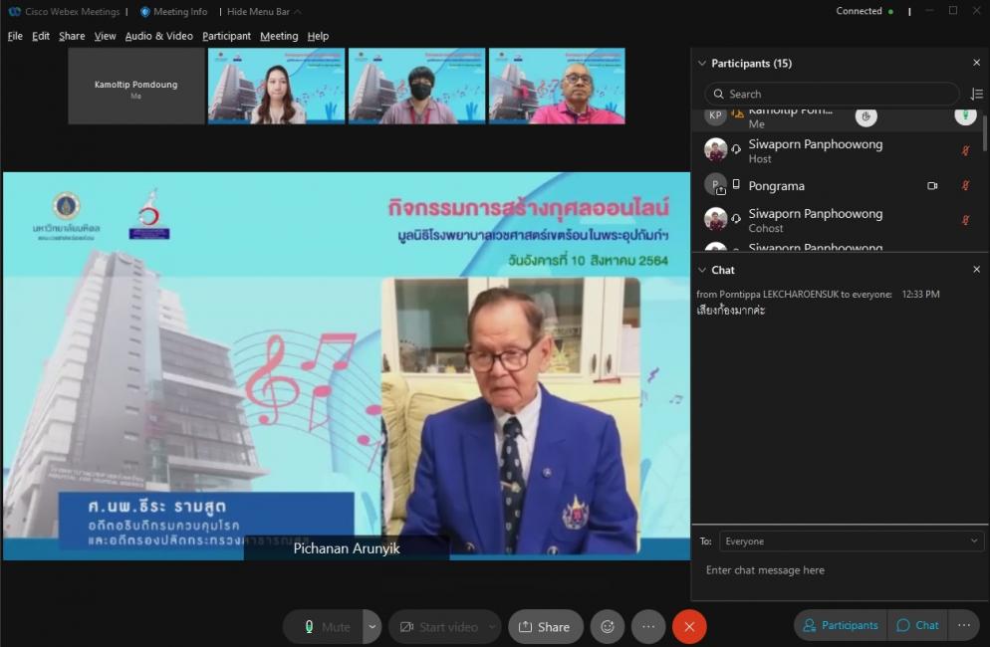Viewport: 990px width, 647px height.
Task: Select the masked participant's video thumbnail
Action: click(416, 86)
